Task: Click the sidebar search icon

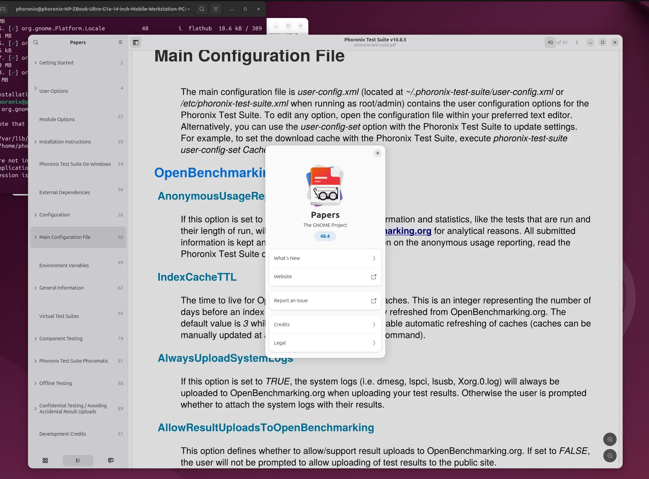Action: click(36, 42)
